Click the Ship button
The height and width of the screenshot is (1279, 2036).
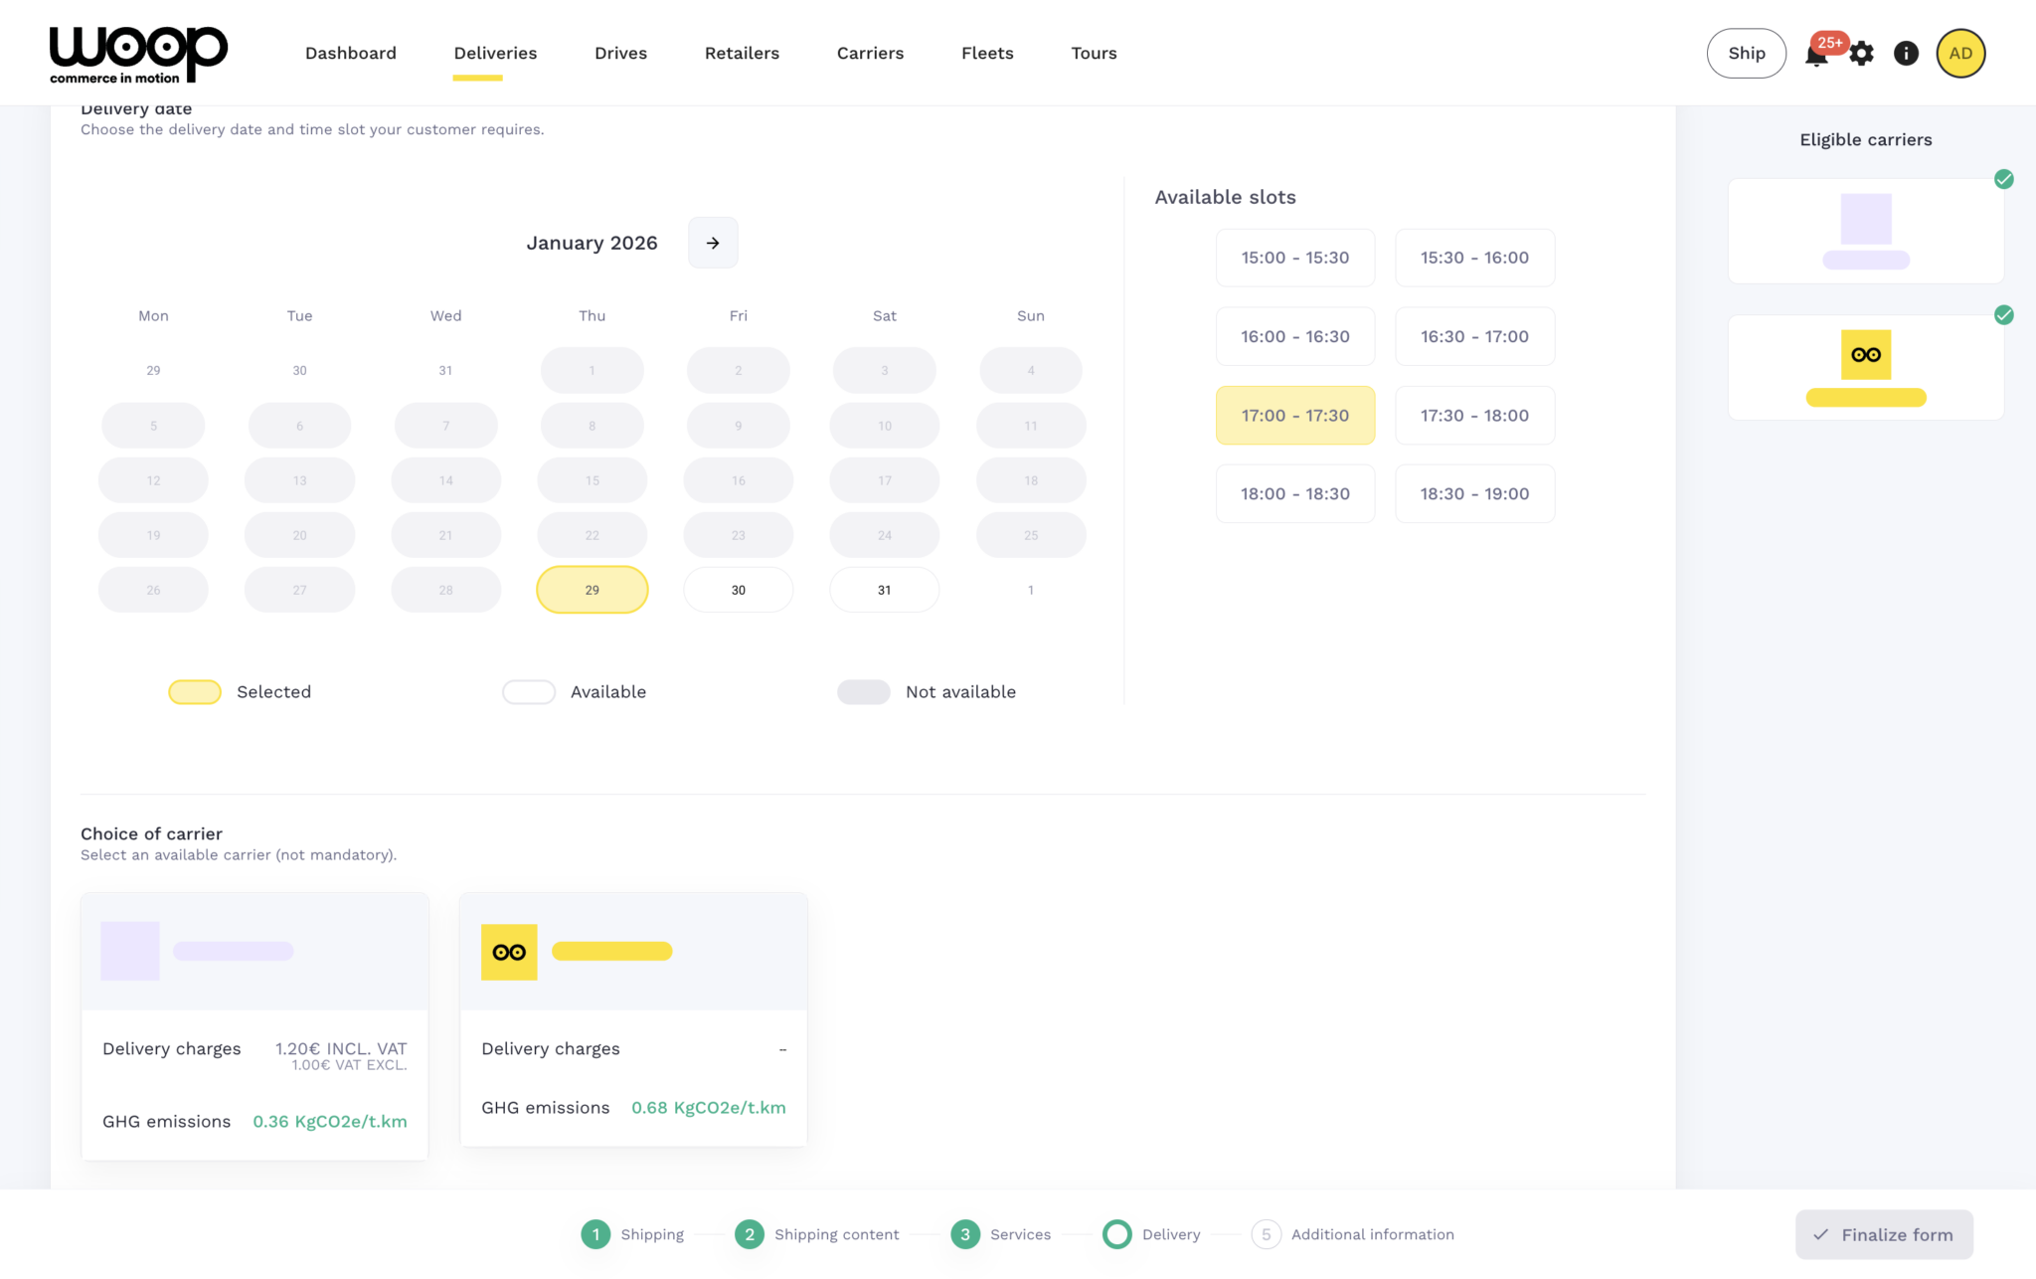pyautogui.click(x=1746, y=54)
